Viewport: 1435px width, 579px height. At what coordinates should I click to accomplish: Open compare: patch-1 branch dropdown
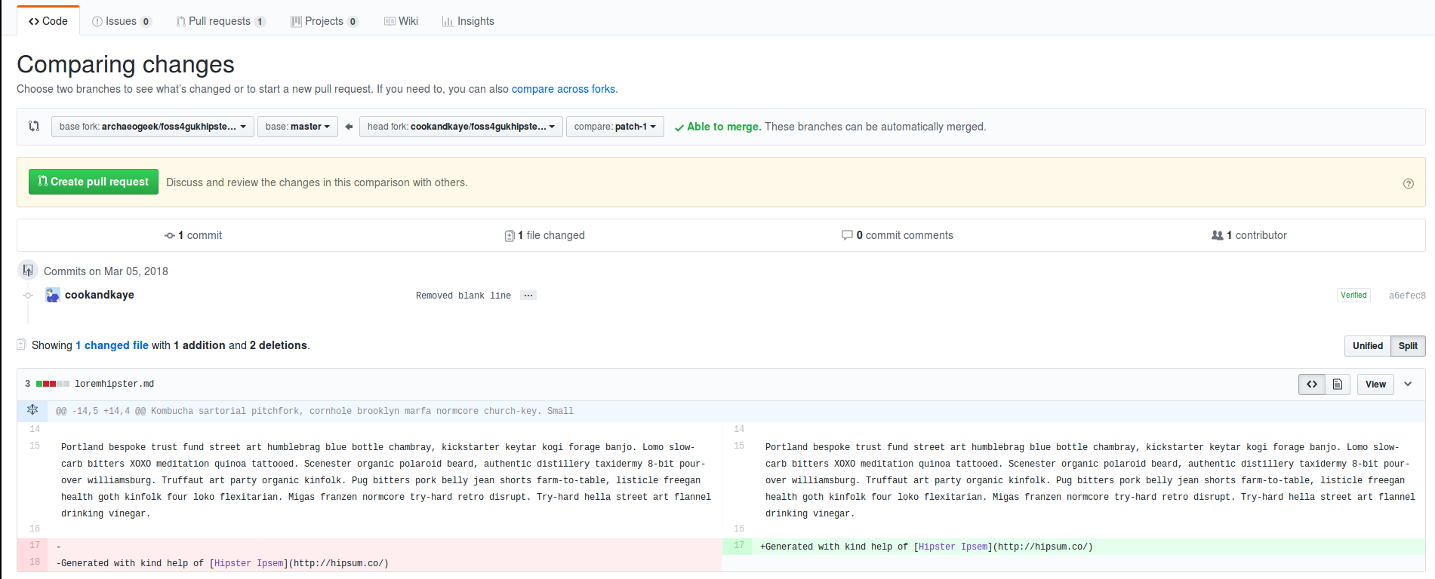point(614,127)
